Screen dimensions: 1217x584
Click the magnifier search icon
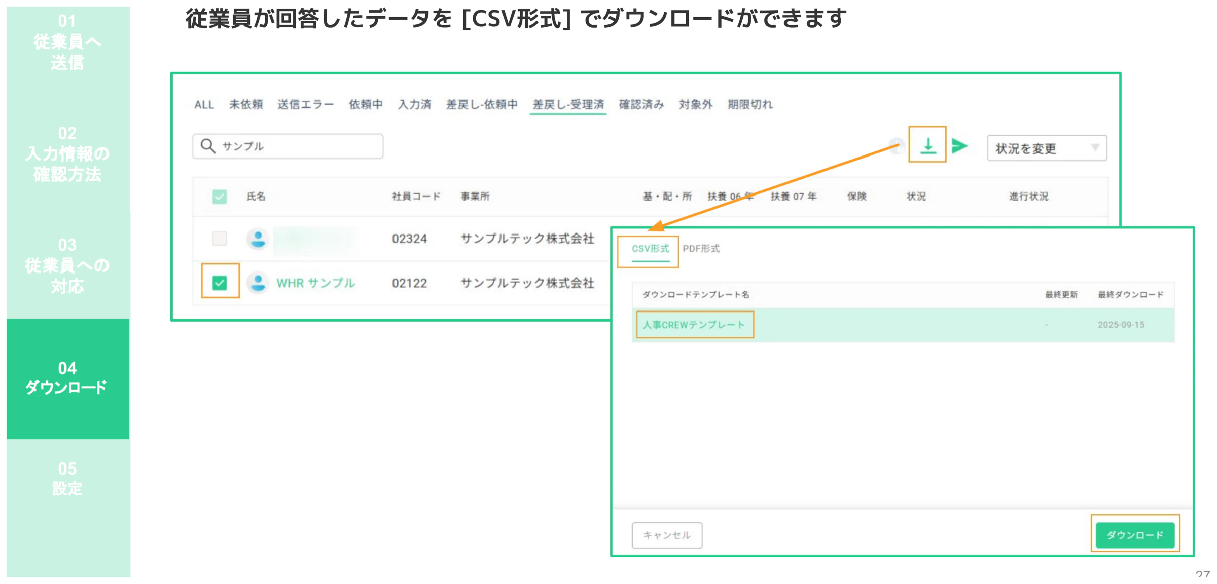pyautogui.click(x=208, y=146)
